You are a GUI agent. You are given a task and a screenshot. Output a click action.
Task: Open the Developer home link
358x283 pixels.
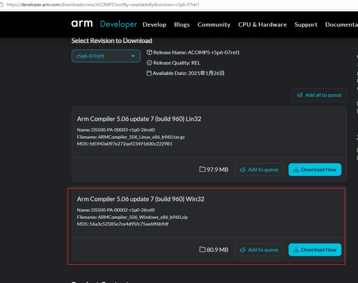click(x=118, y=24)
